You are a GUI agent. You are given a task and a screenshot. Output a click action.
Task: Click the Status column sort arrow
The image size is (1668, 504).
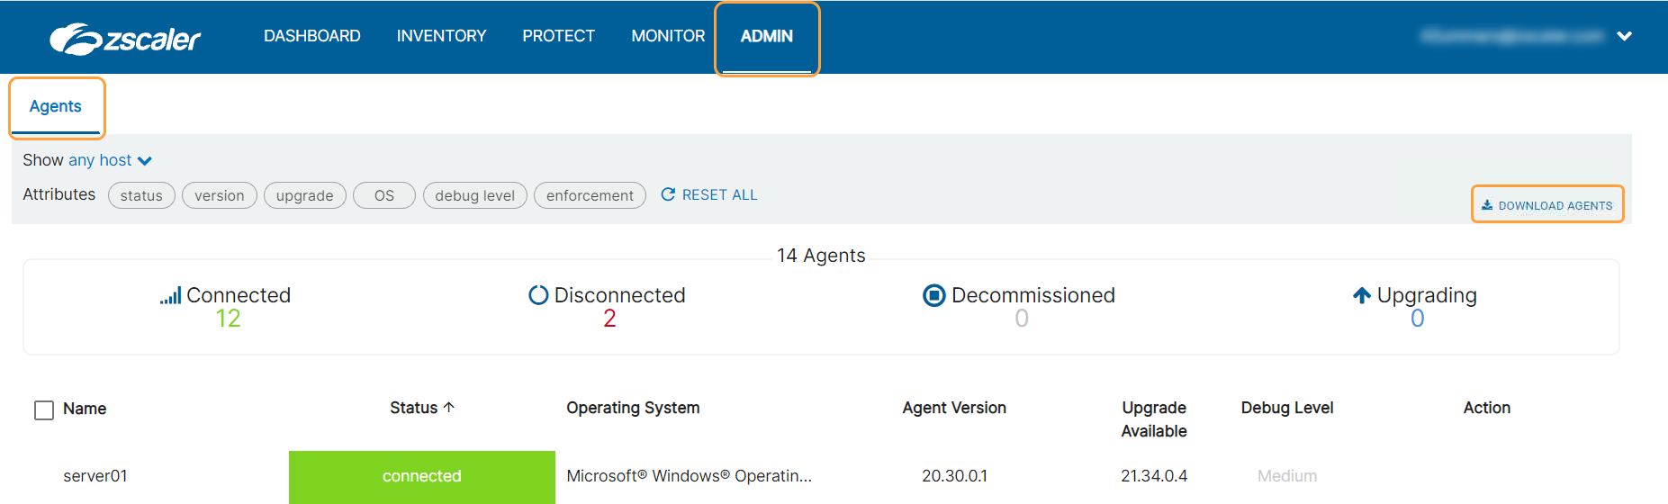pos(449,408)
